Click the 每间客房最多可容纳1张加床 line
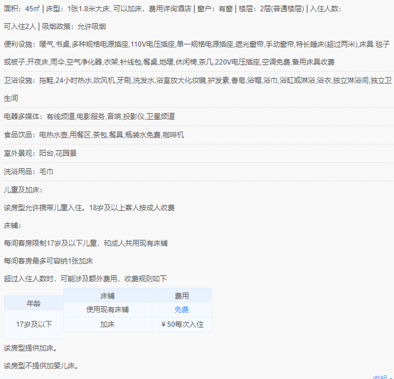Viewport: 394px width, 379px height. pos(48,261)
